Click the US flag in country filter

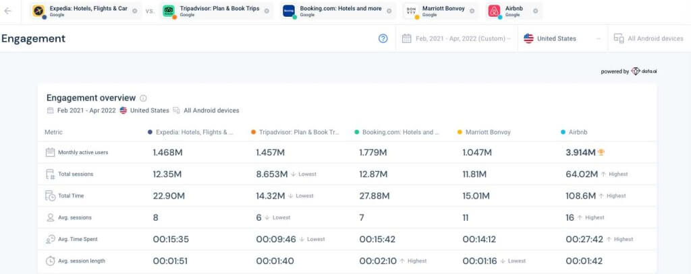point(528,38)
